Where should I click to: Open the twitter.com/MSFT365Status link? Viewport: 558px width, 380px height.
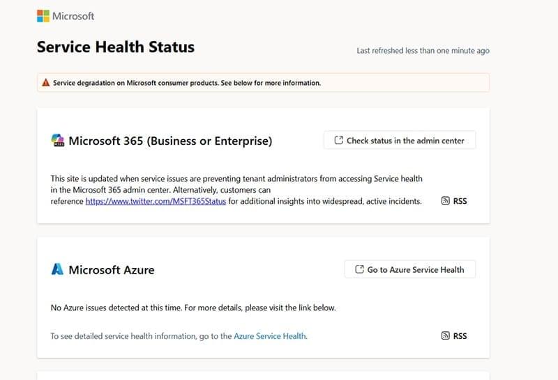pos(156,202)
